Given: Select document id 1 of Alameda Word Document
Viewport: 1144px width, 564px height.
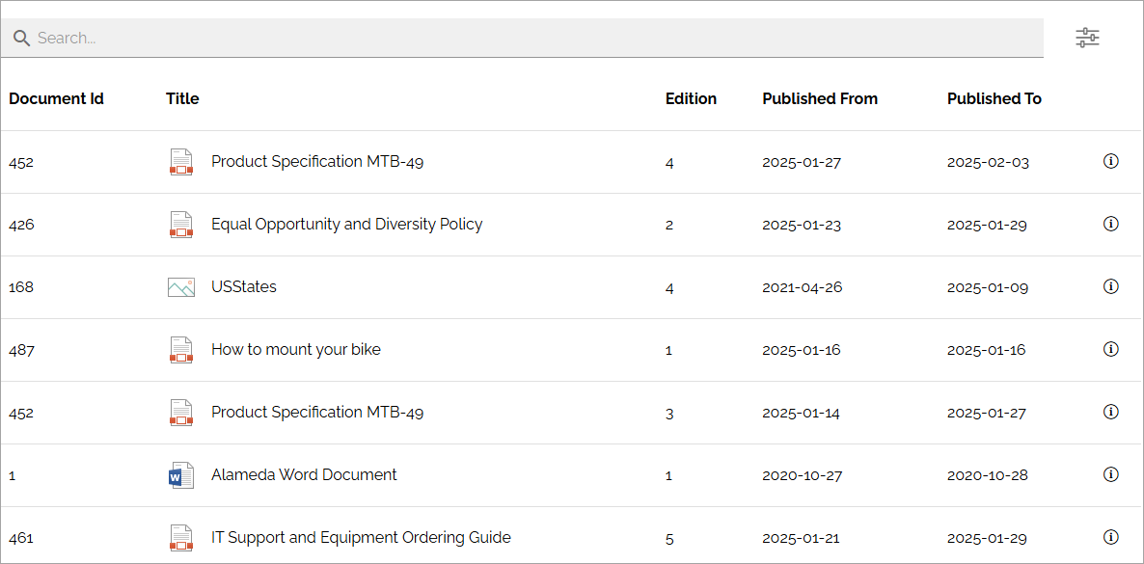Looking at the screenshot, I should point(13,475).
